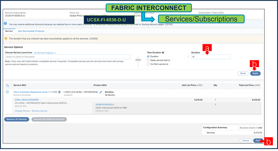Select Delay service start to option
Screen dimensions: 278x151
(x=148, y=60)
